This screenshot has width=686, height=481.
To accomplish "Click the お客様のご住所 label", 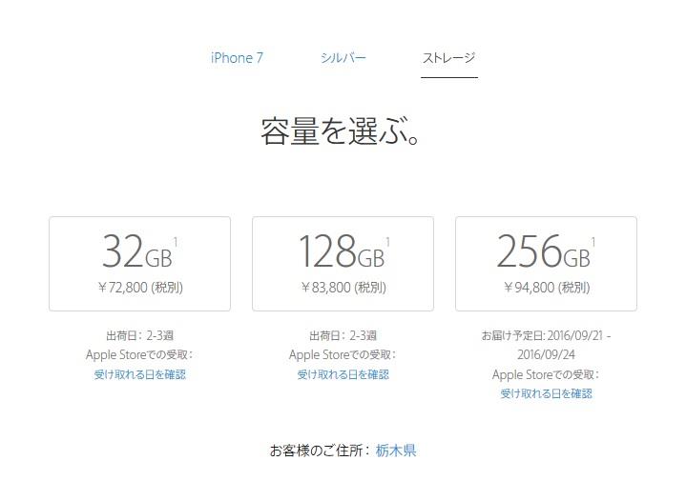I will [x=321, y=451].
